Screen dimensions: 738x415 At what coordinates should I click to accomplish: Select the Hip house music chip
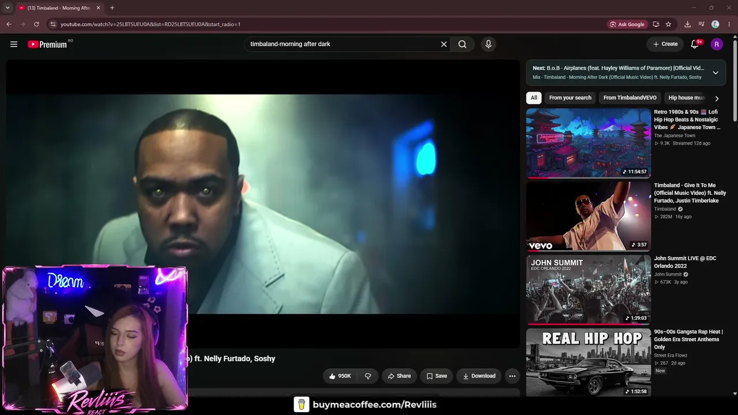point(687,98)
